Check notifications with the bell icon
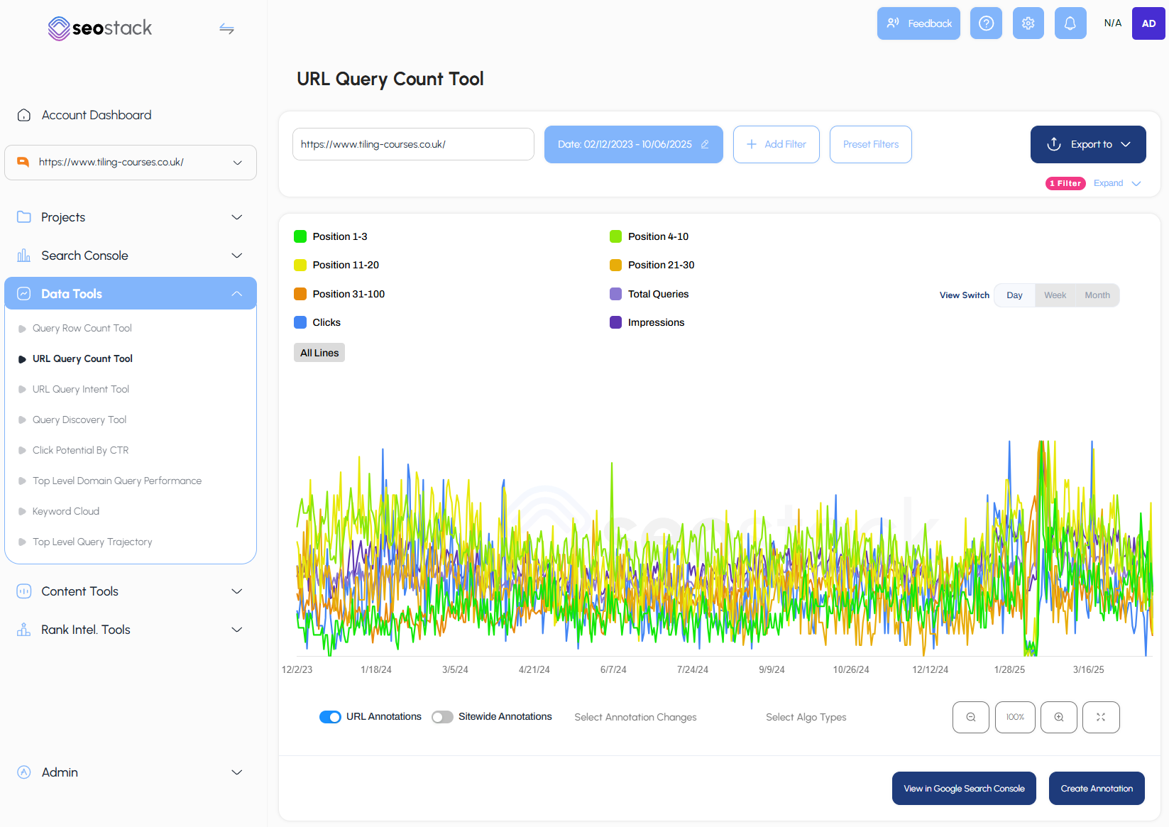 click(1070, 23)
